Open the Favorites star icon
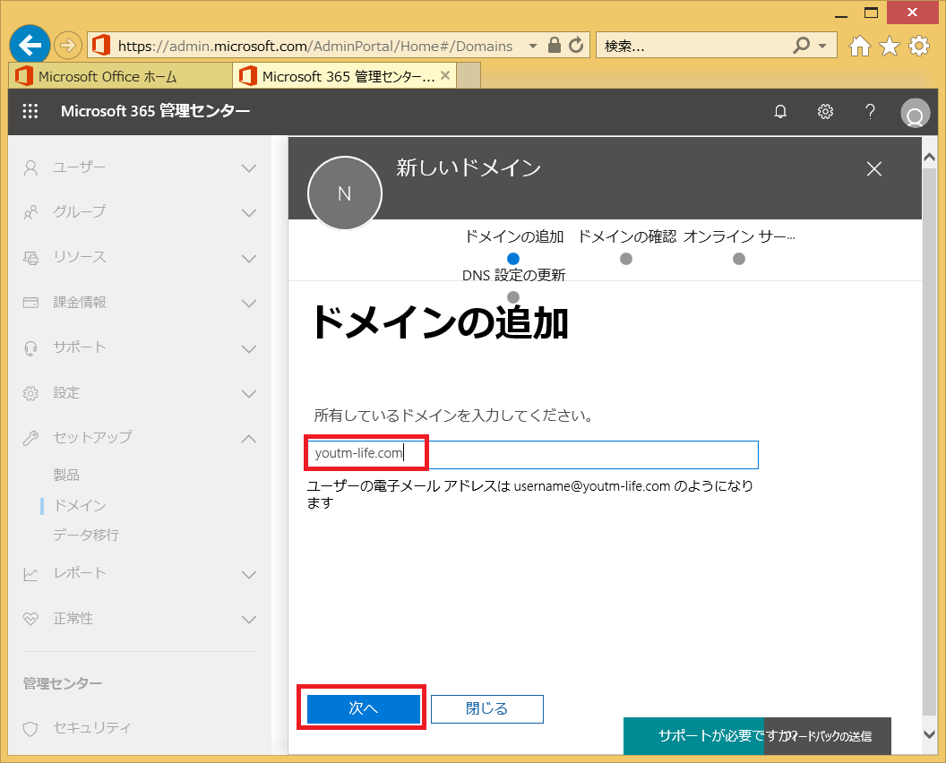This screenshot has width=946, height=763. [x=890, y=46]
